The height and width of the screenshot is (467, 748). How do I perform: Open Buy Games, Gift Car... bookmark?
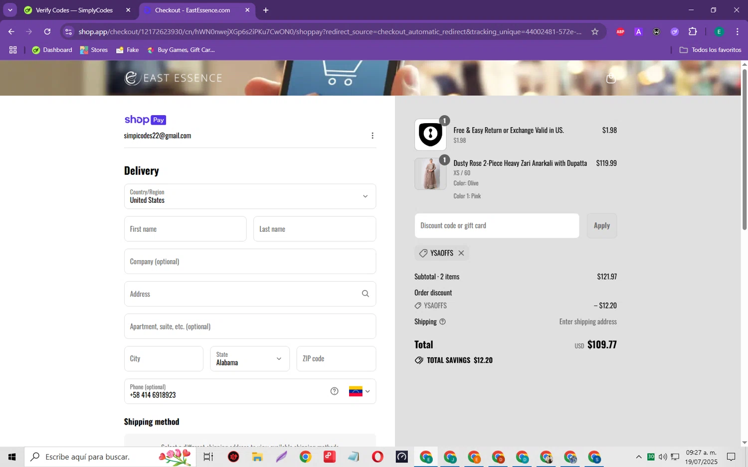point(181,50)
